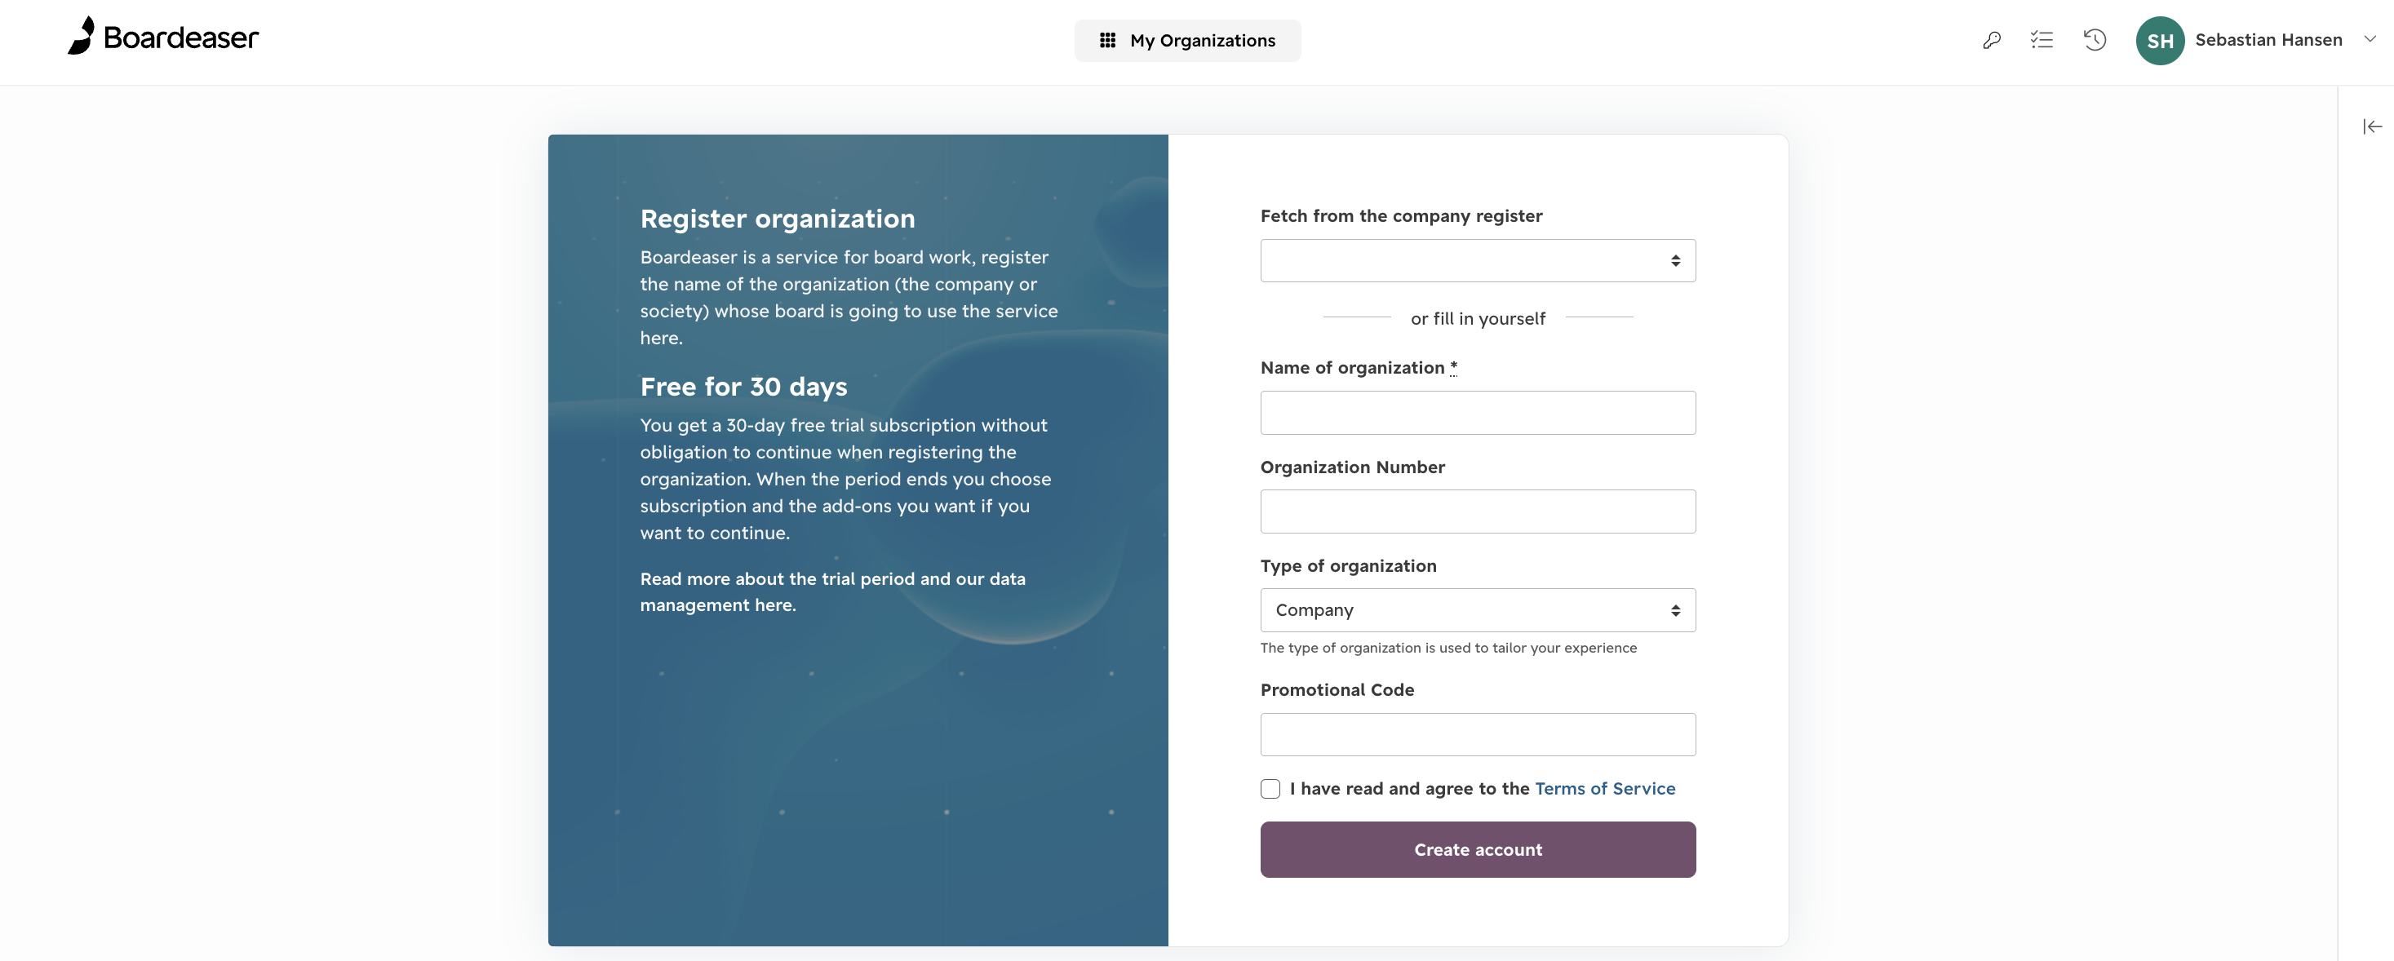The width and height of the screenshot is (2394, 961).
Task: Click the Create account button
Action: [1478, 849]
